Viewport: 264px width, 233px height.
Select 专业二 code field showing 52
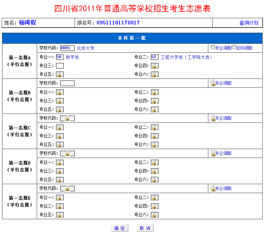click(x=154, y=57)
